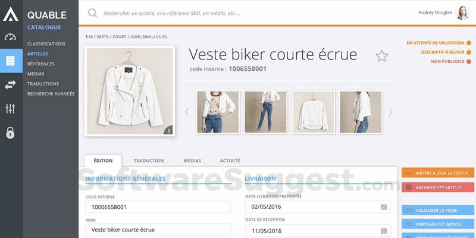
Task: Click Visualiser la fiche button
Action: click(x=438, y=210)
